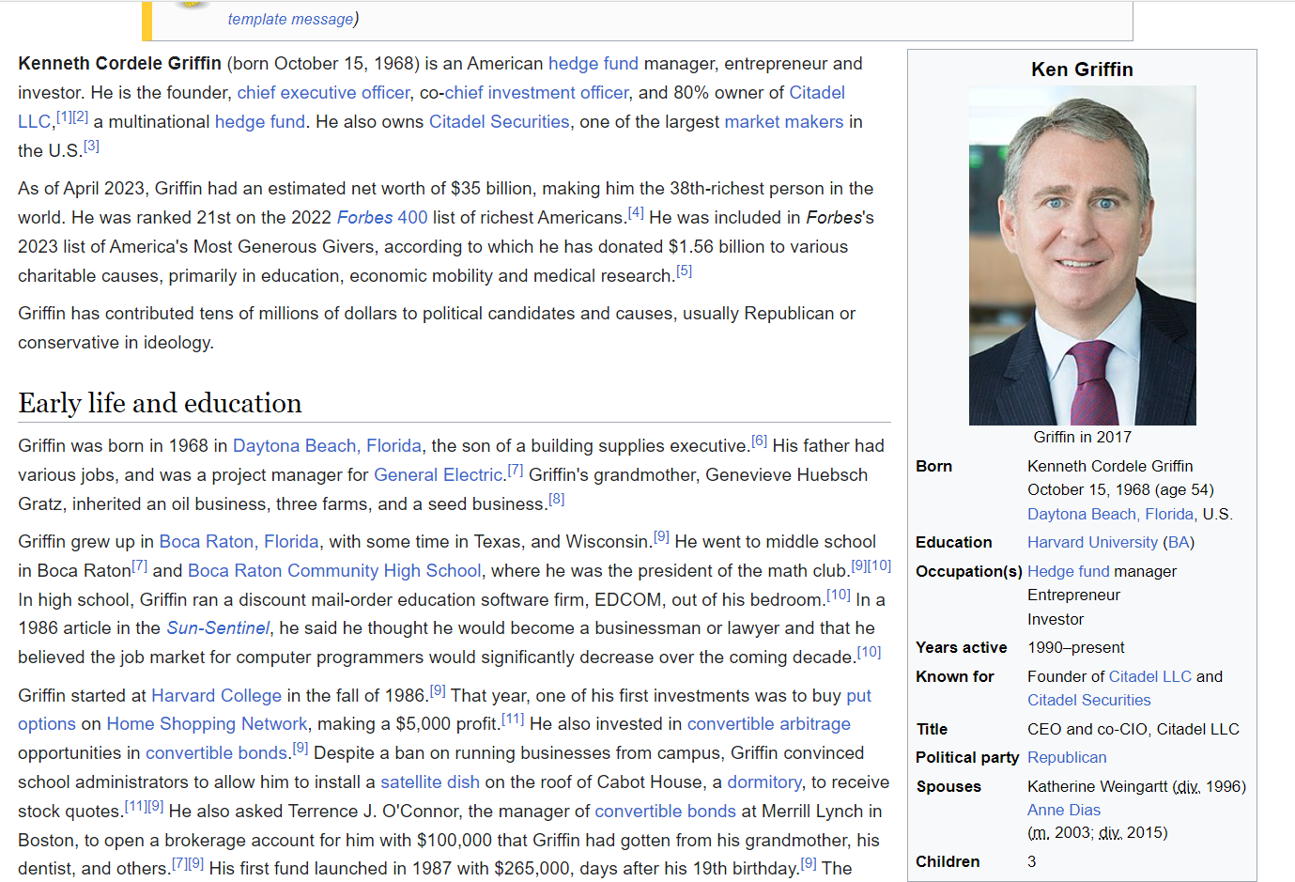Open 'Citadel LLC' link in intro paragraph
Image resolution: width=1295 pixels, height=882 pixels.
[816, 93]
